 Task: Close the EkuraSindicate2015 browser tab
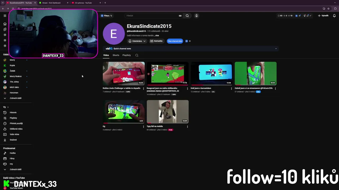coord(35,3)
